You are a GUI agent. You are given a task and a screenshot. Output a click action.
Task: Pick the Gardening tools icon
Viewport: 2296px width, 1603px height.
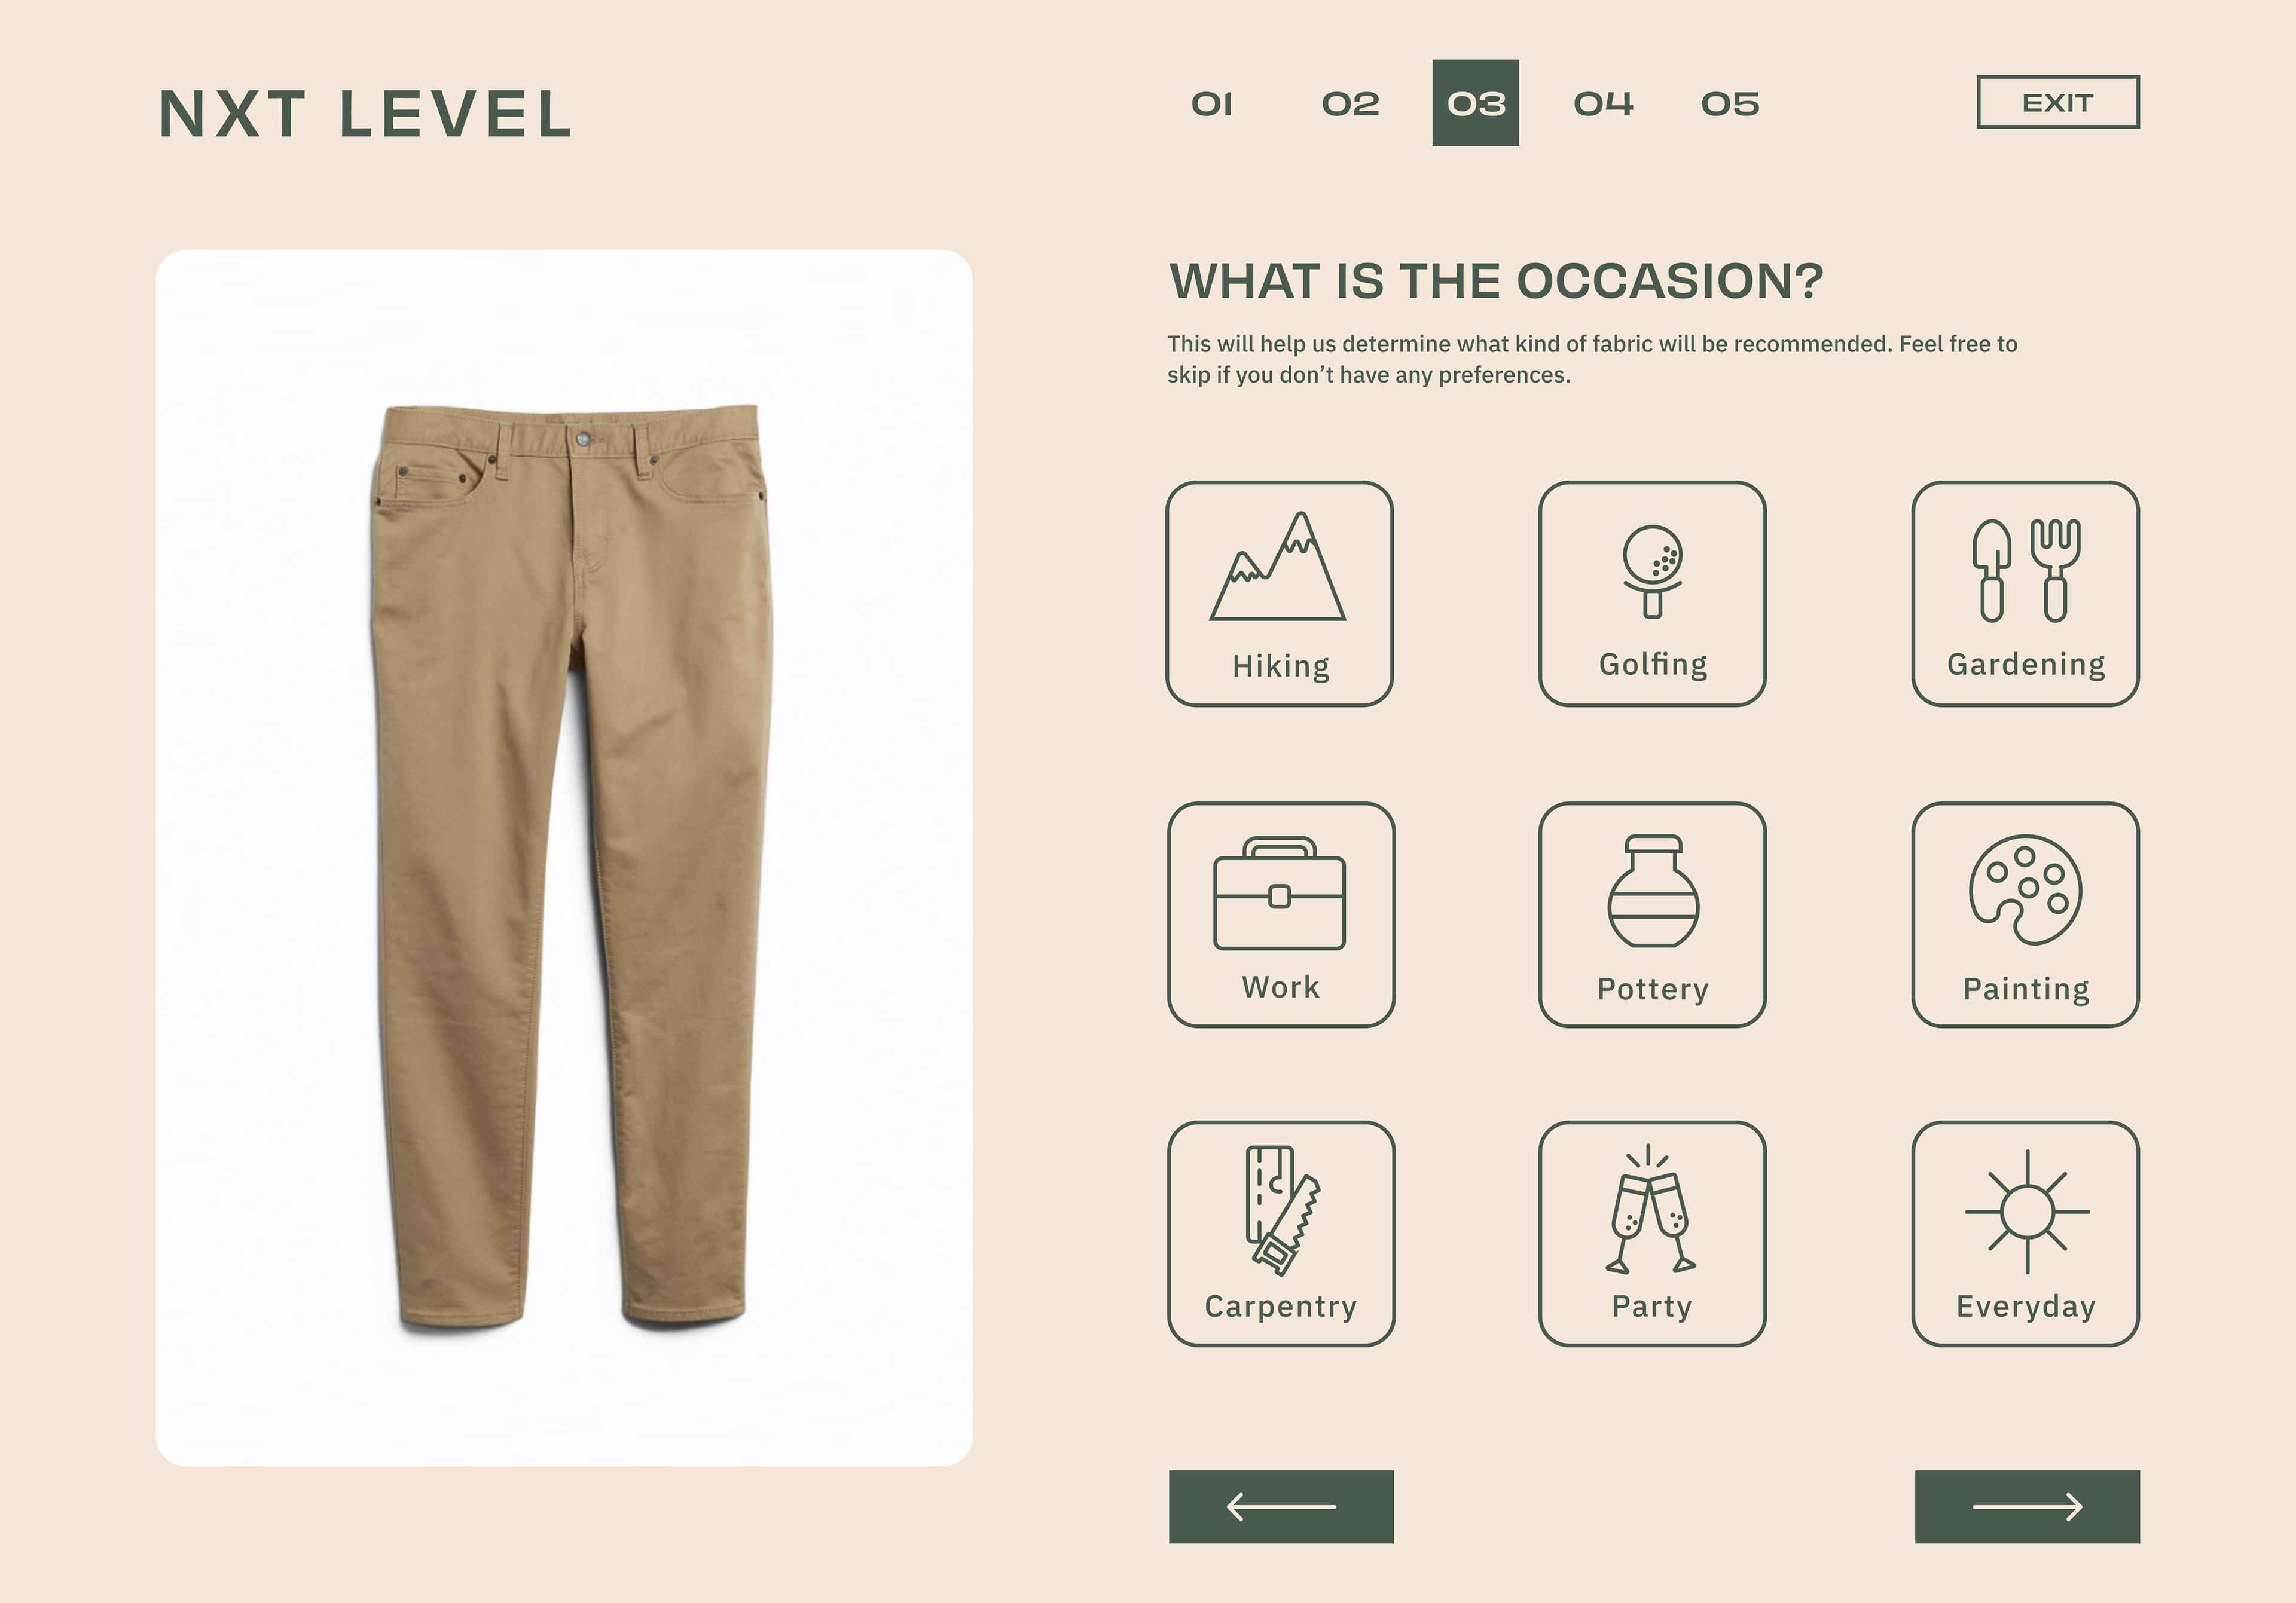tap(2026, 570)
